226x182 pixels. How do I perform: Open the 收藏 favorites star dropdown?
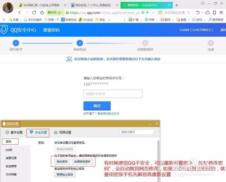15,19
